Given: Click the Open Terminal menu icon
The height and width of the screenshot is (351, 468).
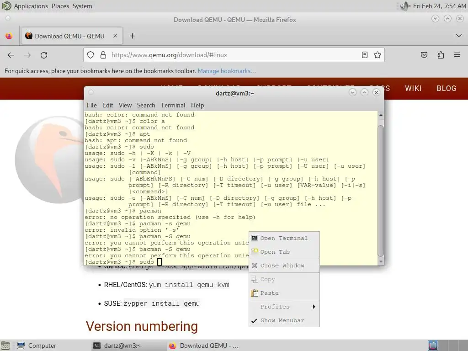Looking at the screenshot, I should (254, 238).
